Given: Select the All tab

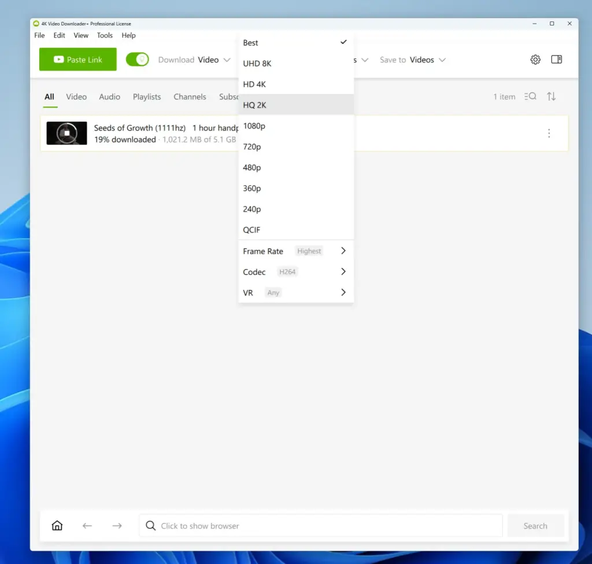Looking at the screenshot, I should [50, 97].
